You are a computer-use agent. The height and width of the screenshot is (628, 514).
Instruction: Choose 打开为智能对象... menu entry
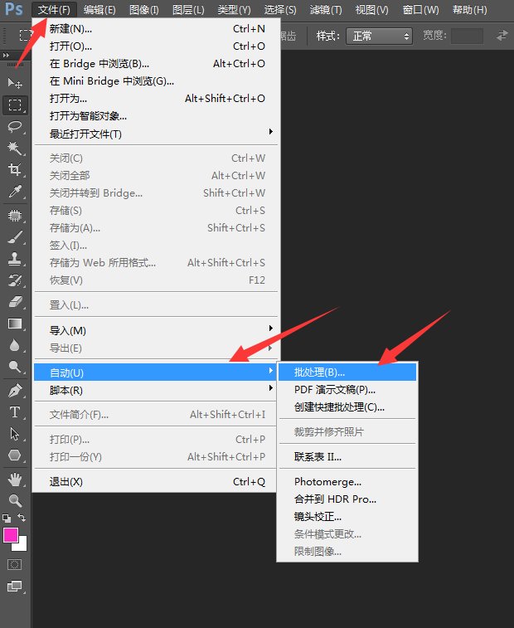pyautogui.click(x=155, y=116)
